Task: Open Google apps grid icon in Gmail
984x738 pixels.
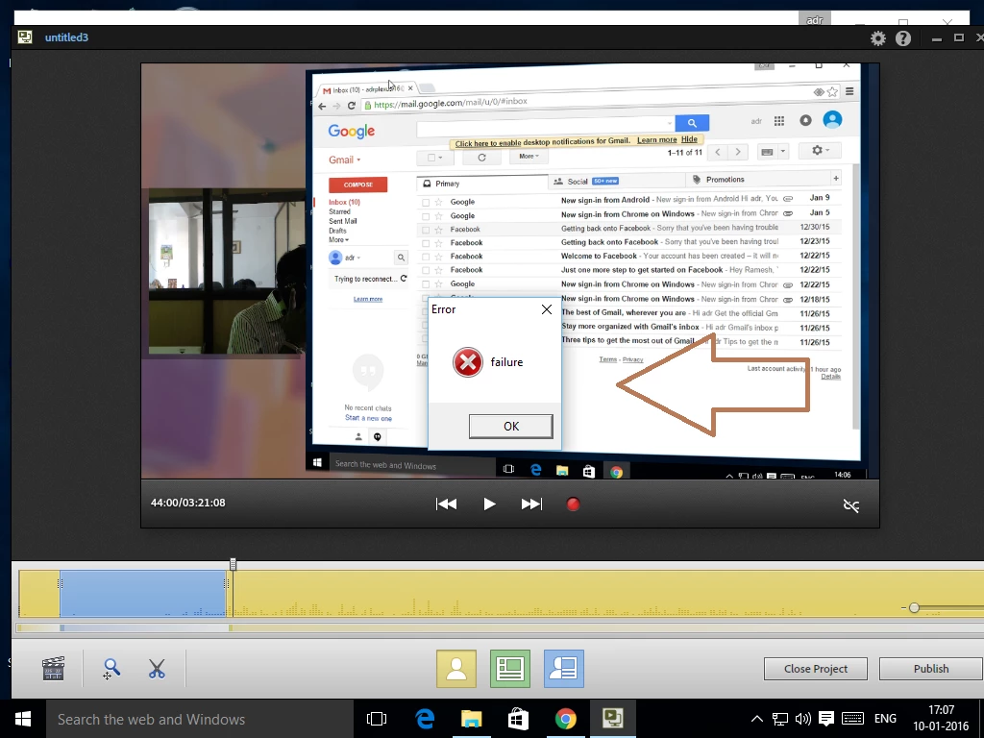Action: 778,120
